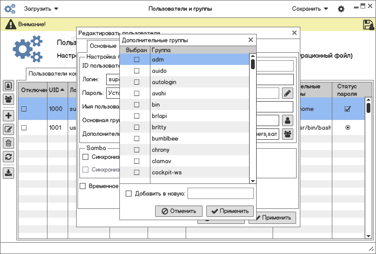This screenshot has height=254, width=376.
Task: Expand the 'Сохранить' dropdown menu
Action: 310,9
